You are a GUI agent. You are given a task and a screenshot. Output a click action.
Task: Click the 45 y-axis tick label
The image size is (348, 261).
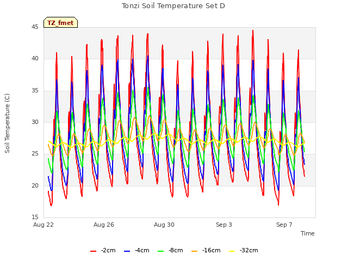tap(35, 27)
